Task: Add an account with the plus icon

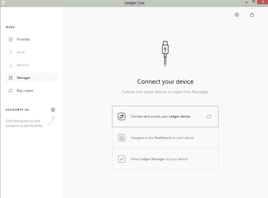Action: [53, 110]
